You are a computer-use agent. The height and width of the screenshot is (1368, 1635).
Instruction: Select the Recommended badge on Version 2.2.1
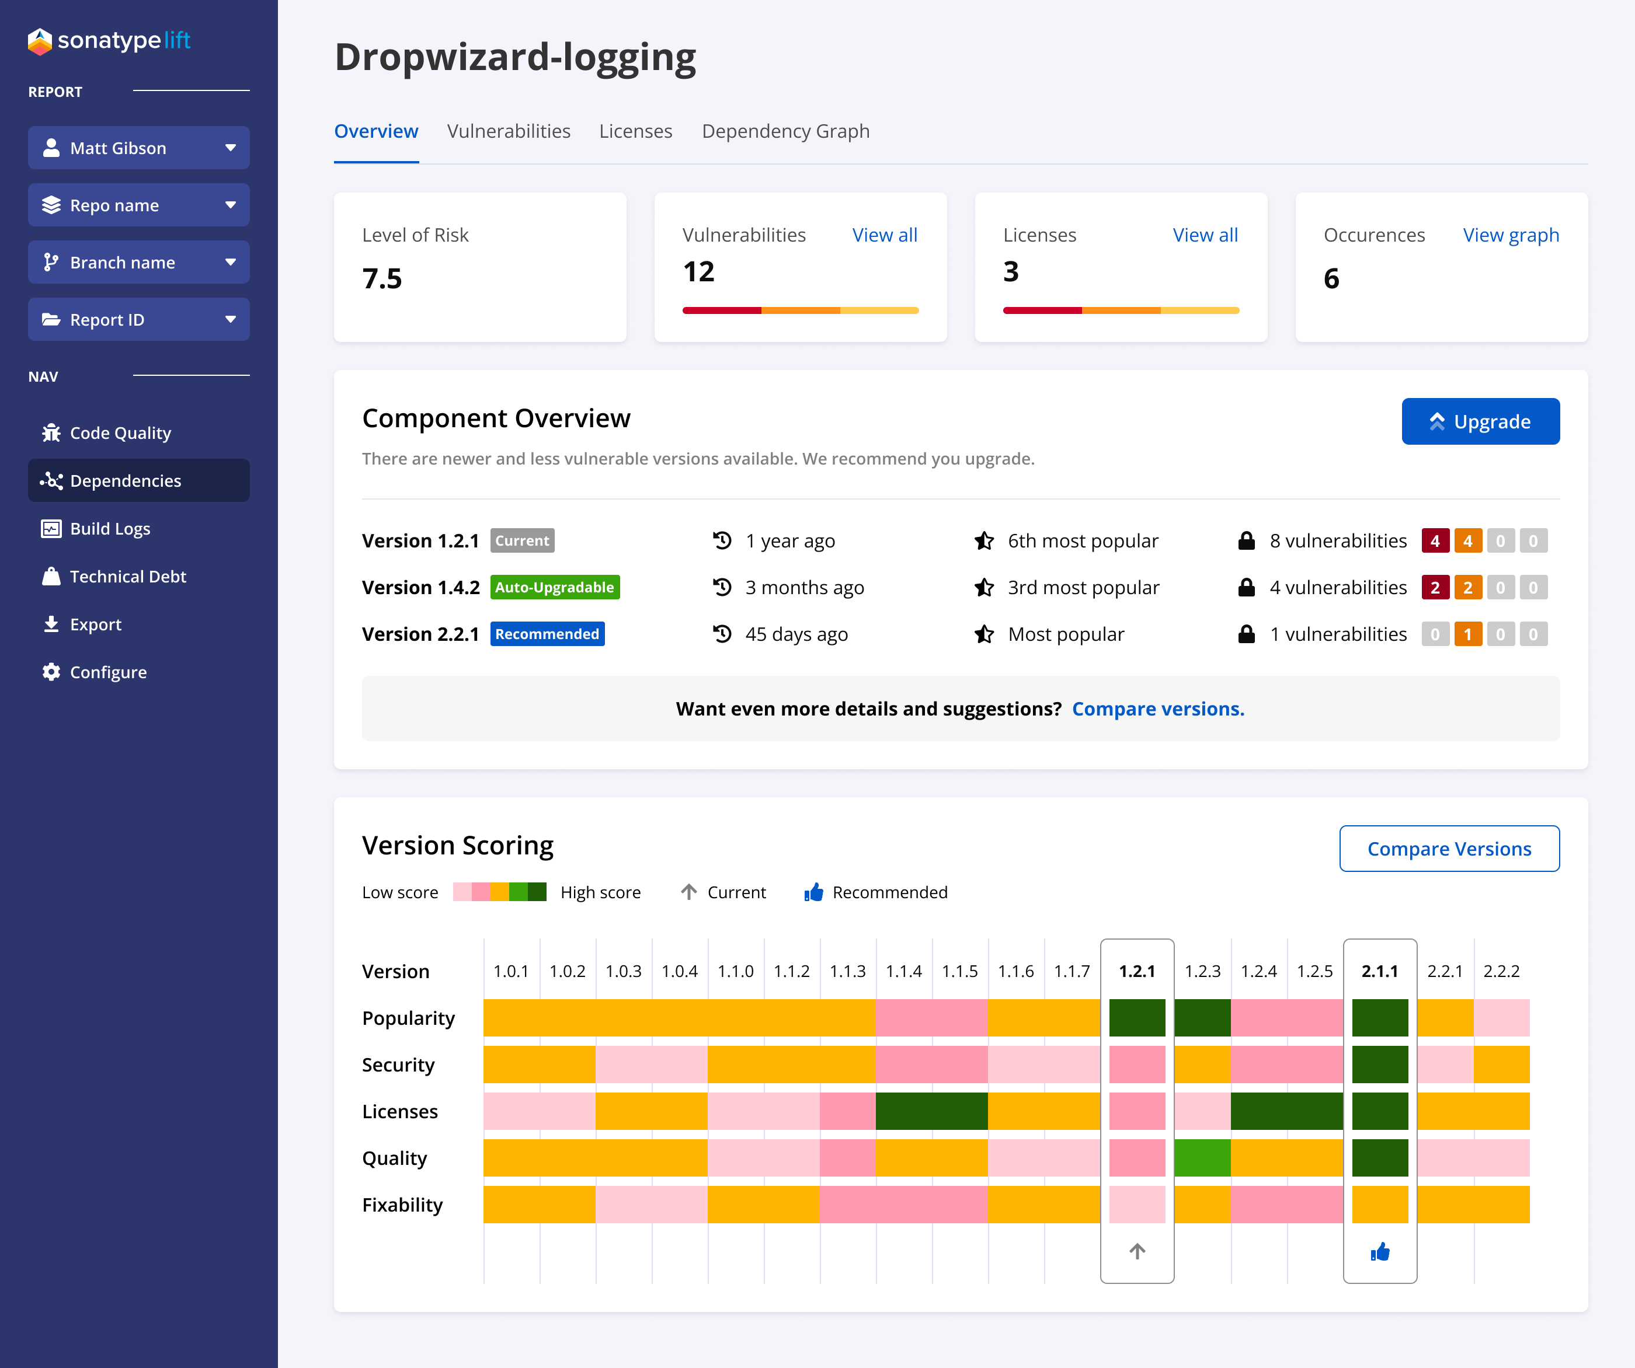[x=547, y=633]
